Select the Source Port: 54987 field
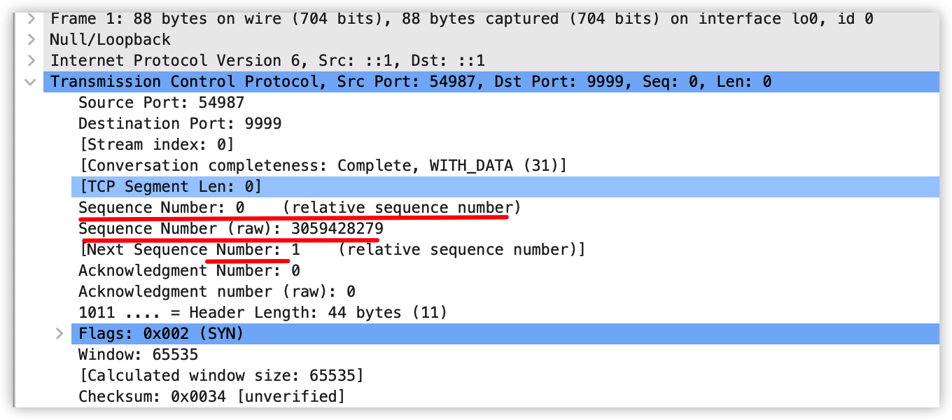 161,103
